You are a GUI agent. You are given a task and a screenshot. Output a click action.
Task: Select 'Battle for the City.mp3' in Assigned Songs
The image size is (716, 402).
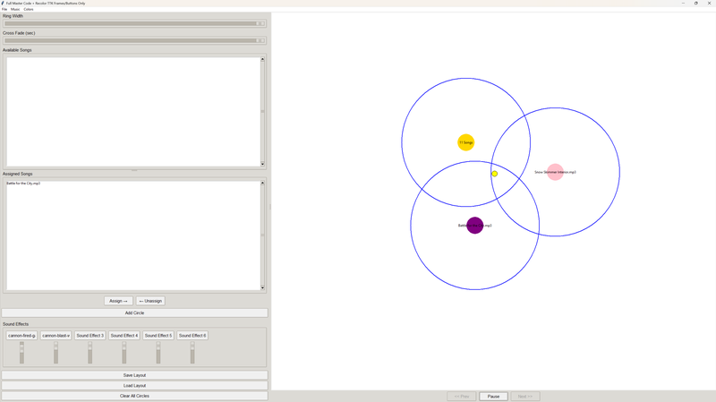[23, 184]
